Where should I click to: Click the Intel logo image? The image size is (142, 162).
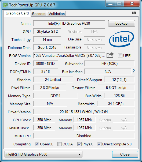pos(121,39)
